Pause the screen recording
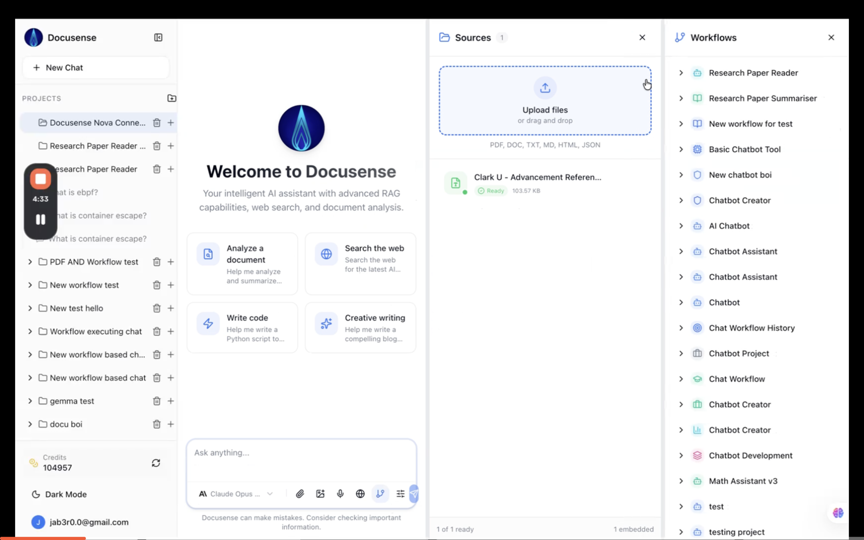Image resolution: width=864 pixels, height=540 pixels. 40,220
